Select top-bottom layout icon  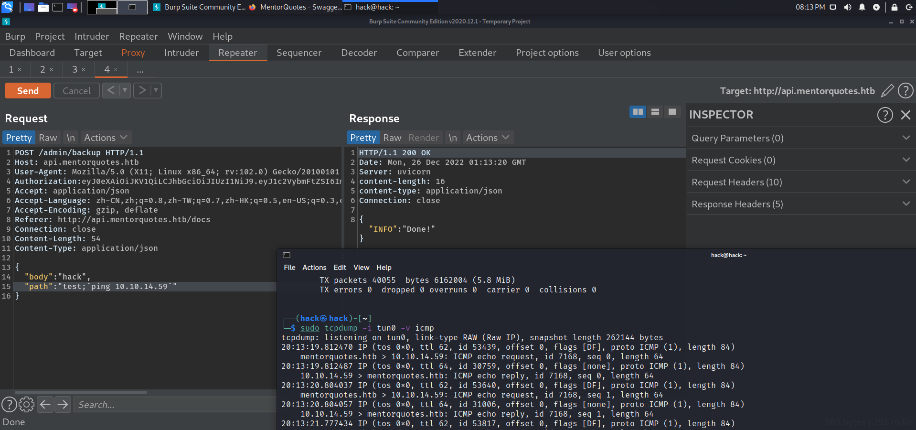[655, 112]
